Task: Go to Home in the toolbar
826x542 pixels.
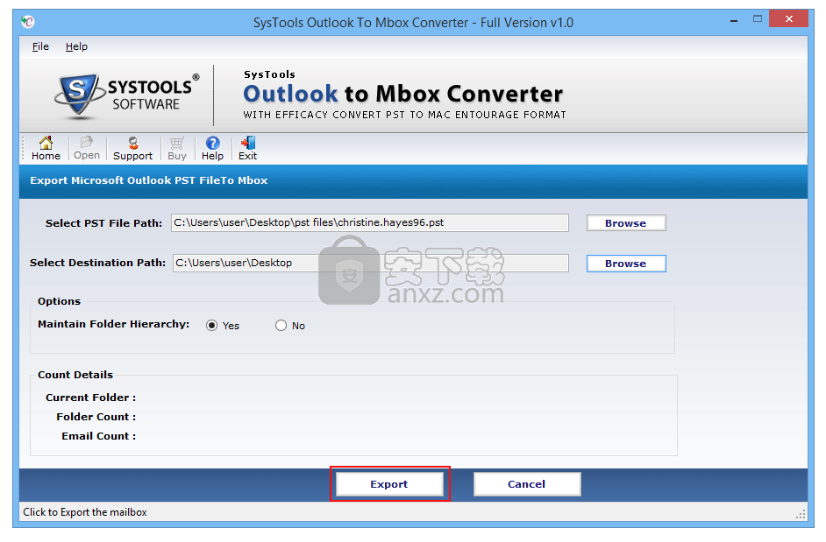Action: pyautogui.click(x=46, y=148)
